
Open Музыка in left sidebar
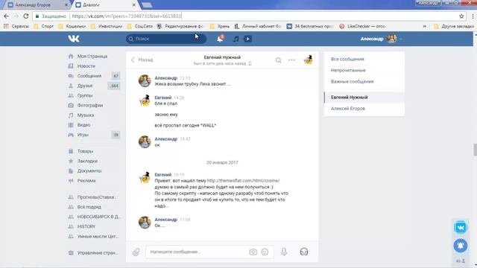pos(86,115)
